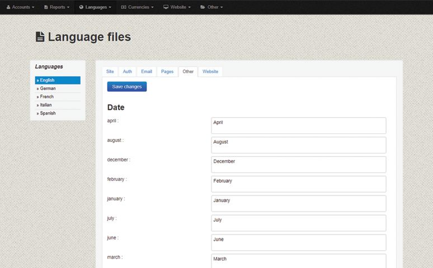Screen dimensions: 433x268
Task: Click the Currencies money icon in the navbar
Action: point(124,7)
